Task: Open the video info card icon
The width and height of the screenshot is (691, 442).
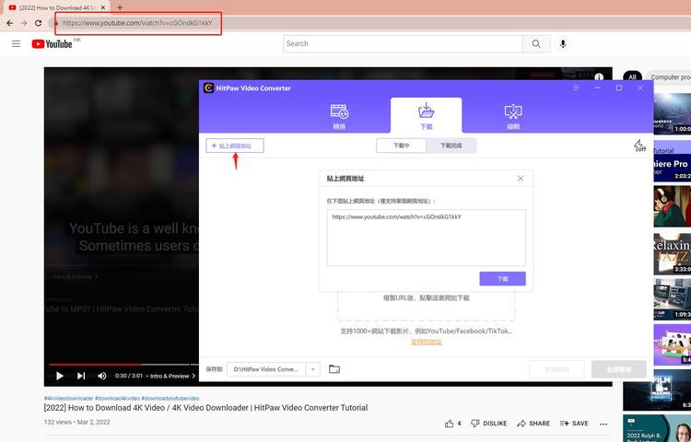Action: pos(599,76)
